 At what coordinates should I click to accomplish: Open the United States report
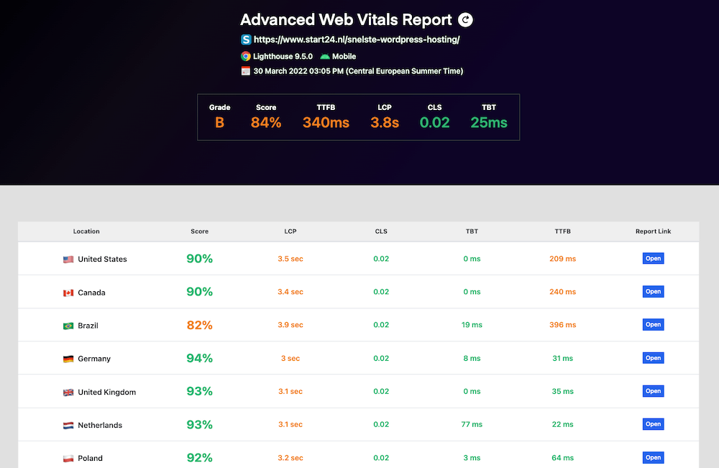(653, 259)
